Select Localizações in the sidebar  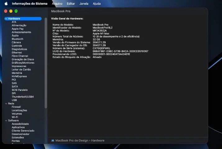[x=19, y=111]
